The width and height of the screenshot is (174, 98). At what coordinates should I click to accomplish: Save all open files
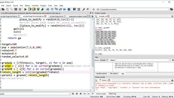[x=11, y=9]
